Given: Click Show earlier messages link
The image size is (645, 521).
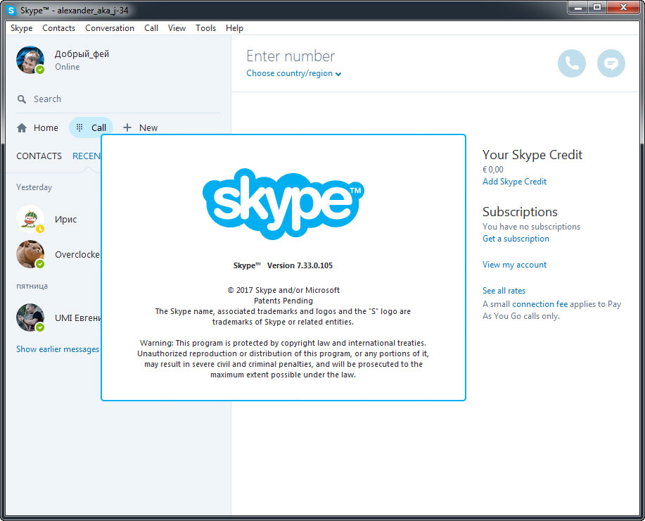Looking at the screenshot, I should click(x=58, y=349).
